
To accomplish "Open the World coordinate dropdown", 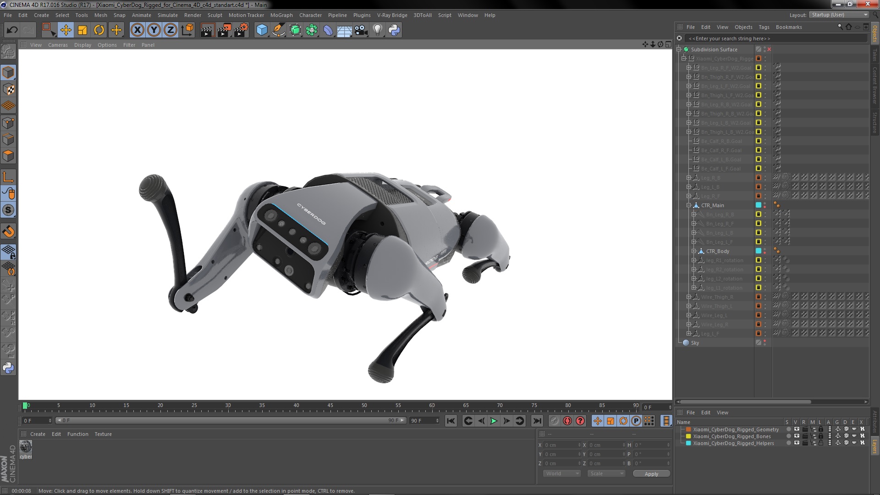I will 562,473.
